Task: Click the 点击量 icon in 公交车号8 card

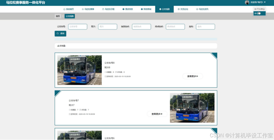Action: click(x=116, y=72)
